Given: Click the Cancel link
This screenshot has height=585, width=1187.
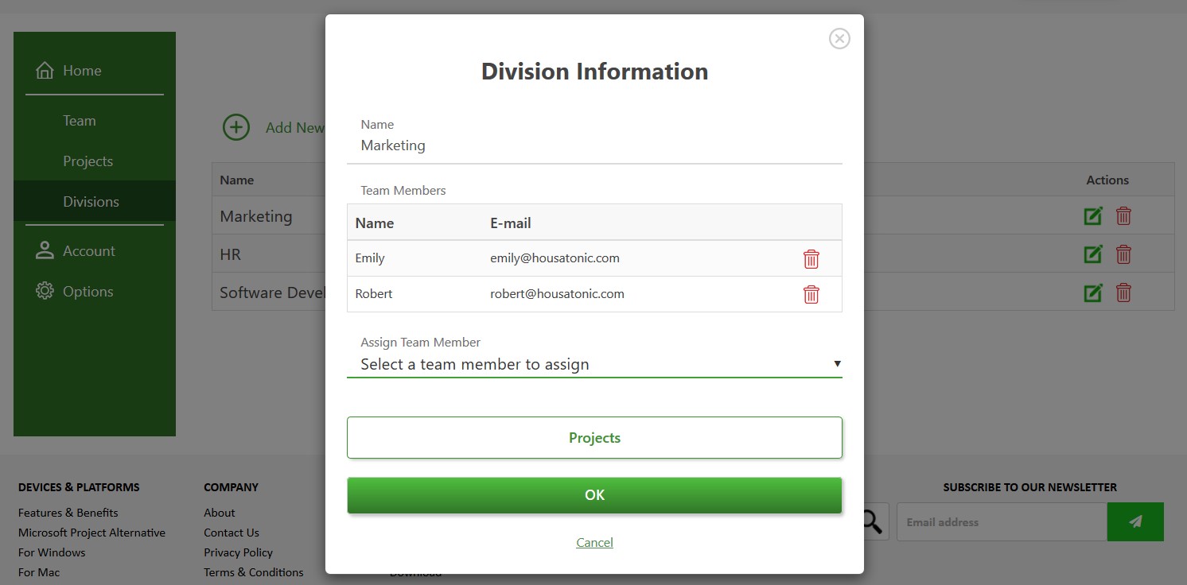Looking at the screenshot, I should tap(594, 542).
